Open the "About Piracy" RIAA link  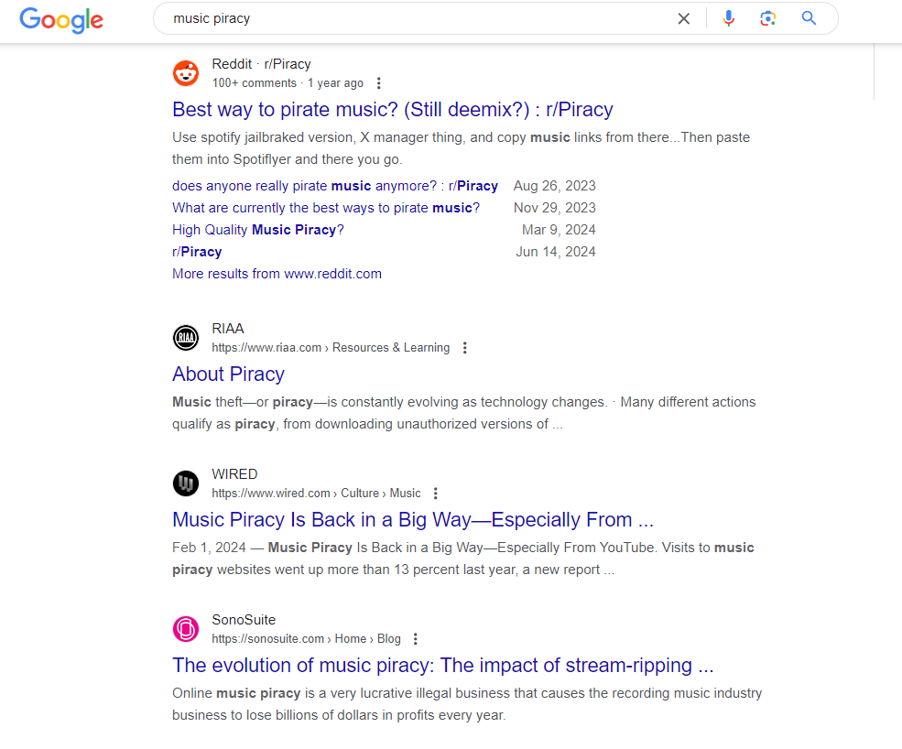[228, 374]
